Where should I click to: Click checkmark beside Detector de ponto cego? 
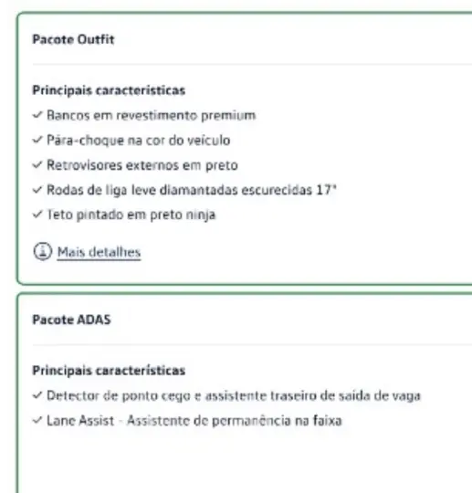tap(37, 395)
